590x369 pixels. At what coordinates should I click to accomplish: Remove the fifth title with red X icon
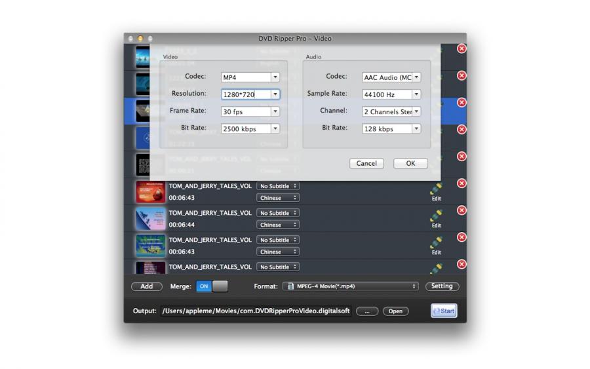[462, 156]
